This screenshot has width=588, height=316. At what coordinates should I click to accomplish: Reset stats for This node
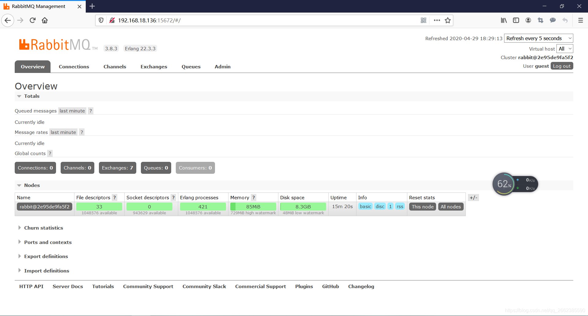(x=423, y=207)
